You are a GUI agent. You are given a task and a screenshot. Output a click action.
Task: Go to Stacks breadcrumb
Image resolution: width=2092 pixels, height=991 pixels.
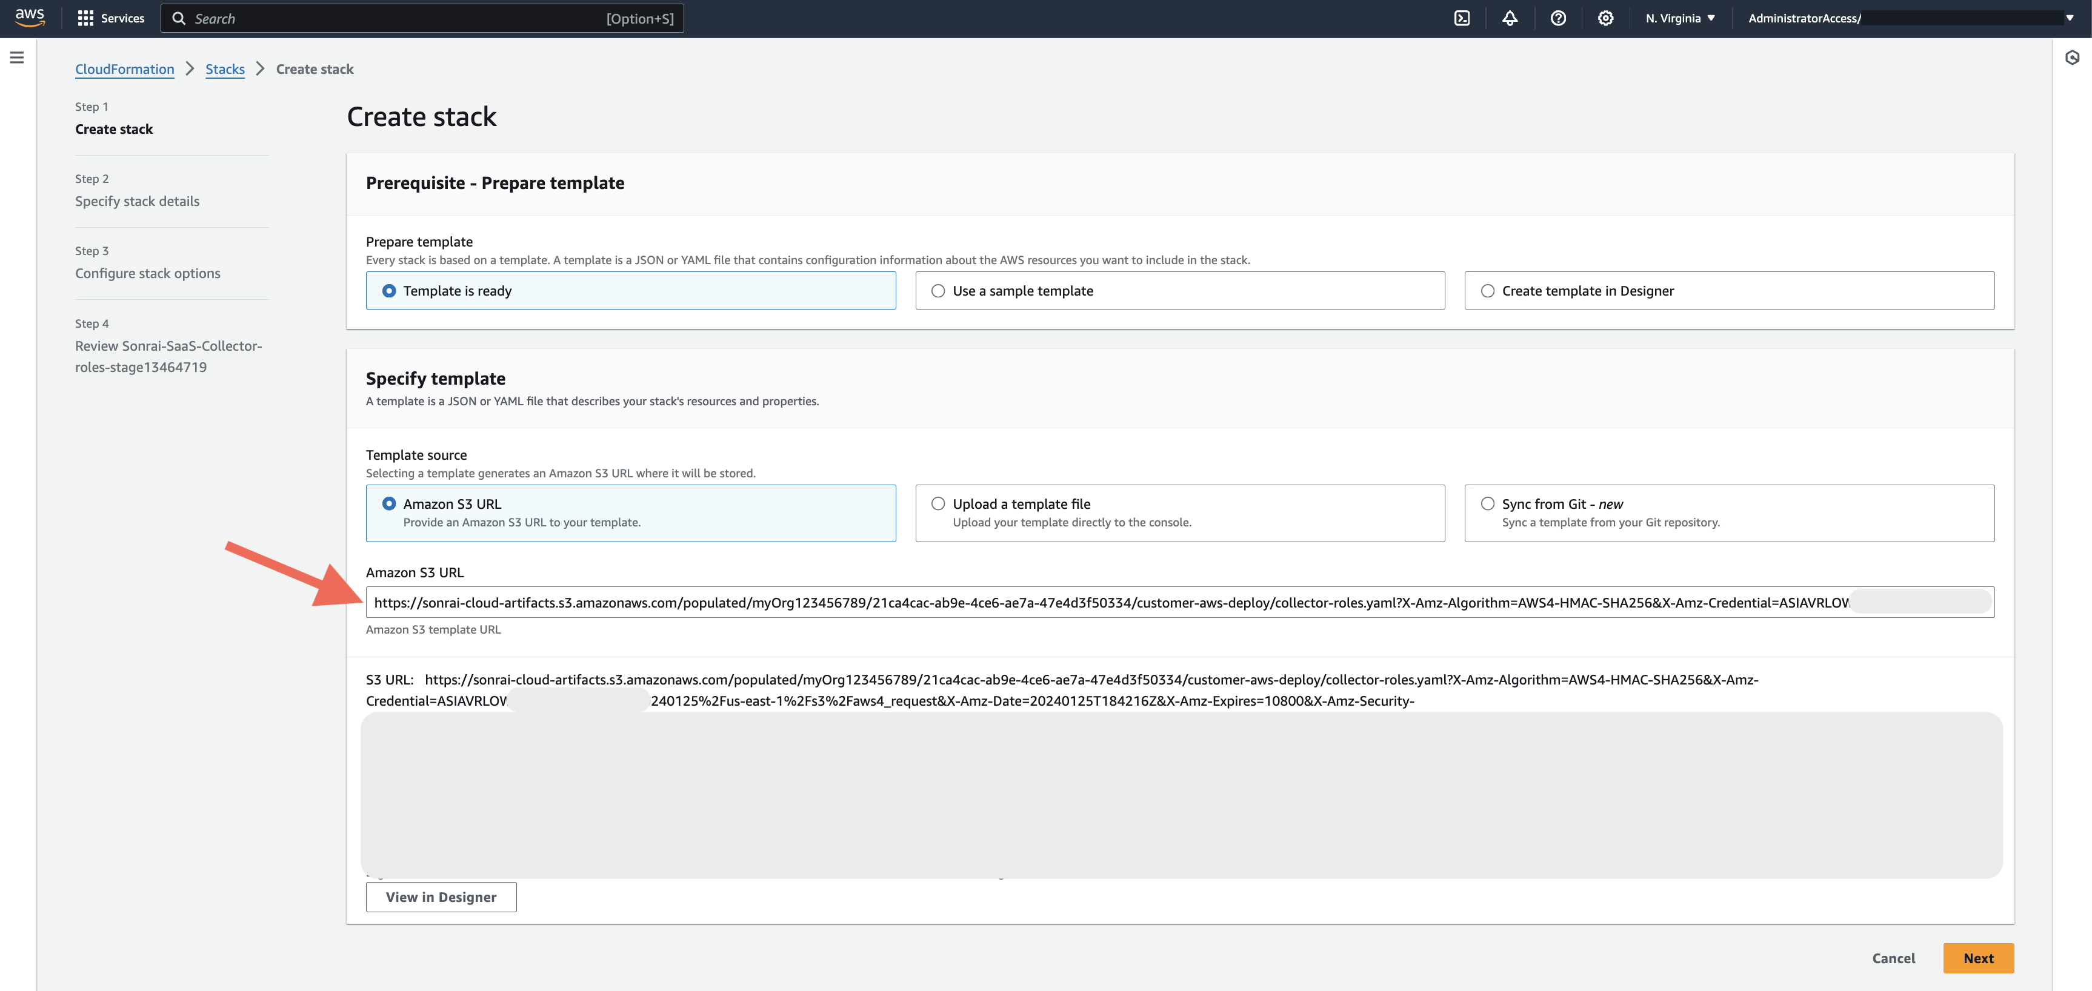(225, 69)
